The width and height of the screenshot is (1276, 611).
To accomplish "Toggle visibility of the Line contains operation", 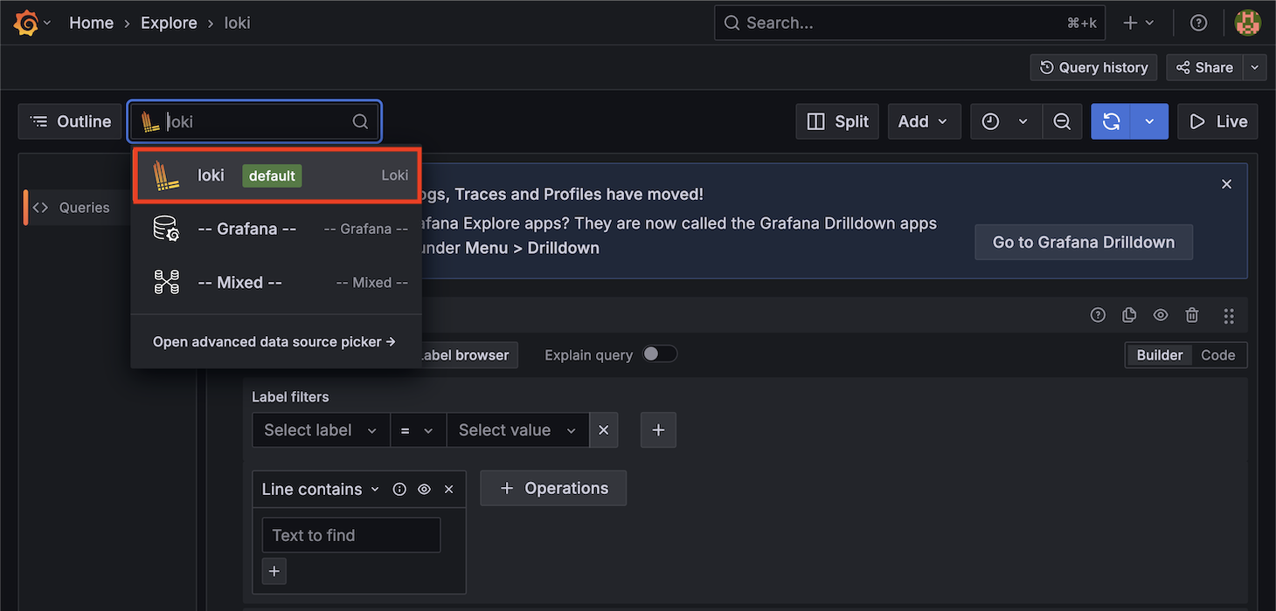I will click(424, 489).
